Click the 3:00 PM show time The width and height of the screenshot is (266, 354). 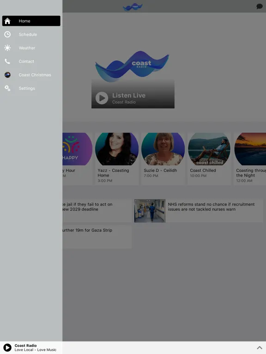[105, 181]
